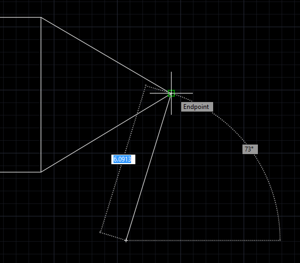Screen dimensions: 300x263
Task: Click the 6.0913 dynamic length input field
Action: click(x=123, y=159)
